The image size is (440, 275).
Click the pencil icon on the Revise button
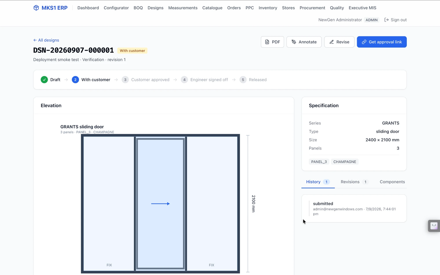[332, 42]
